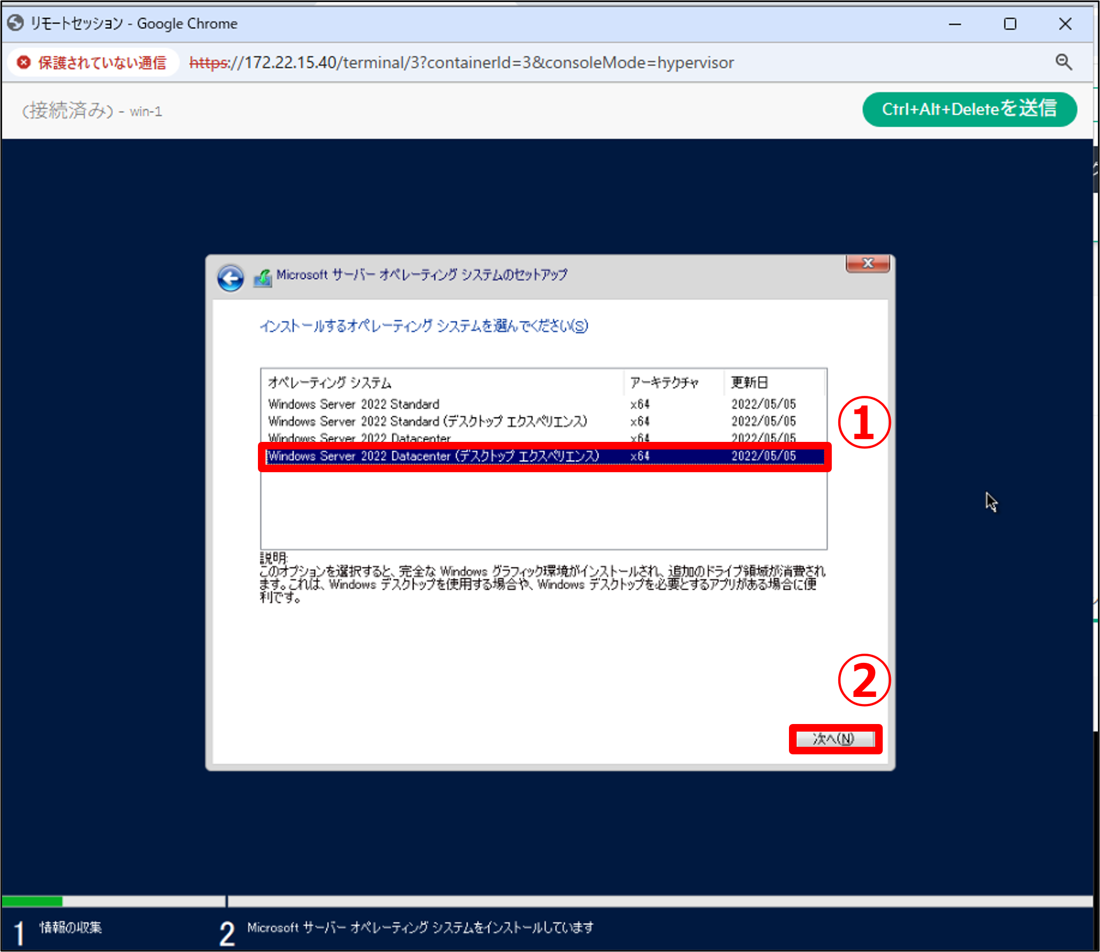This screenshot has height=952, width=1100.
Task: Click the 次へ(N) next button
Action: pos(835,739)
